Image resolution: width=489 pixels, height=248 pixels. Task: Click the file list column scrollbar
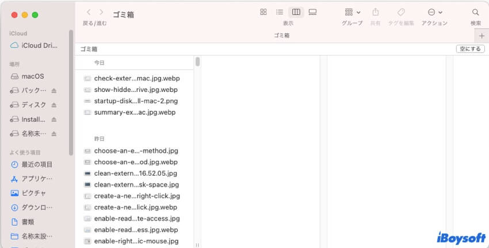point(197,62)
